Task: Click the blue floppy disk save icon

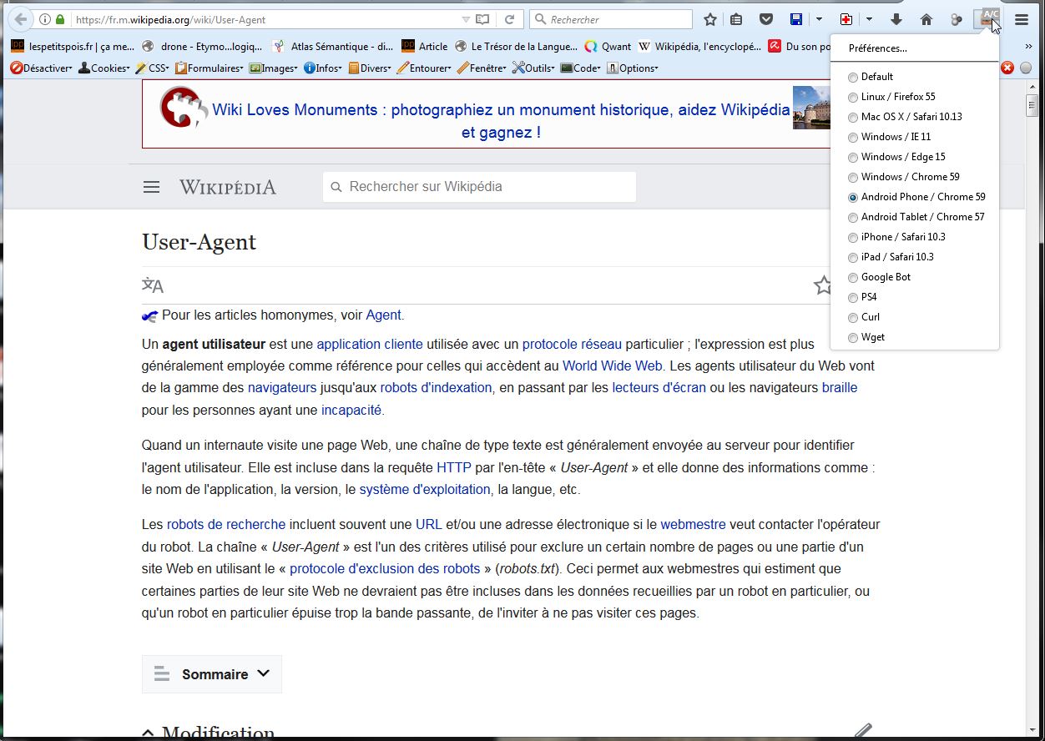Action: [x=796, y=19]
